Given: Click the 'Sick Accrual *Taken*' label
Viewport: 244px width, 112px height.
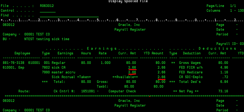Looking at the screenshot, I should [71, 77].
